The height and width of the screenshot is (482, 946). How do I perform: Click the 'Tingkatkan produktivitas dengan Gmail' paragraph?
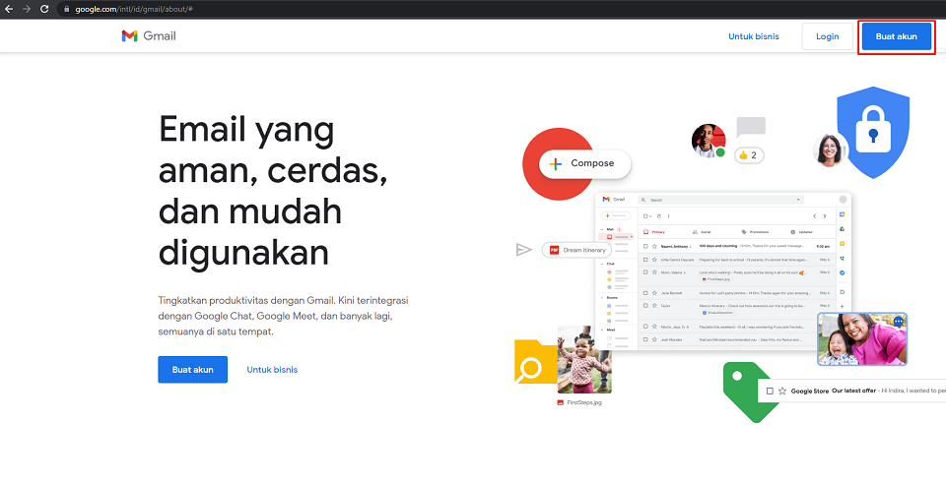(x=284, y=315)
